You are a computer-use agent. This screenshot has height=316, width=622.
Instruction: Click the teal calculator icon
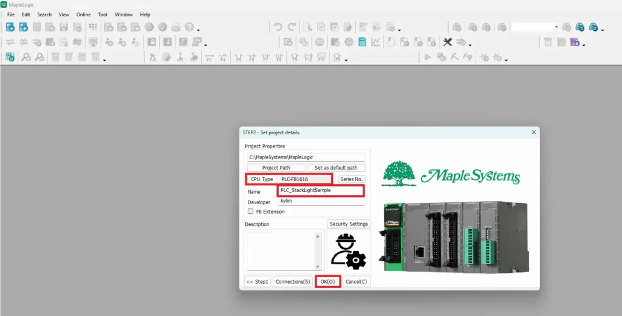click(x=362, y=42)
